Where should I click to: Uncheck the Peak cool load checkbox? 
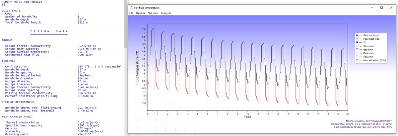pos(357,35)
